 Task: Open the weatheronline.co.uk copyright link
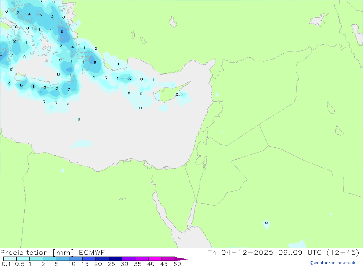click(333, 263)
